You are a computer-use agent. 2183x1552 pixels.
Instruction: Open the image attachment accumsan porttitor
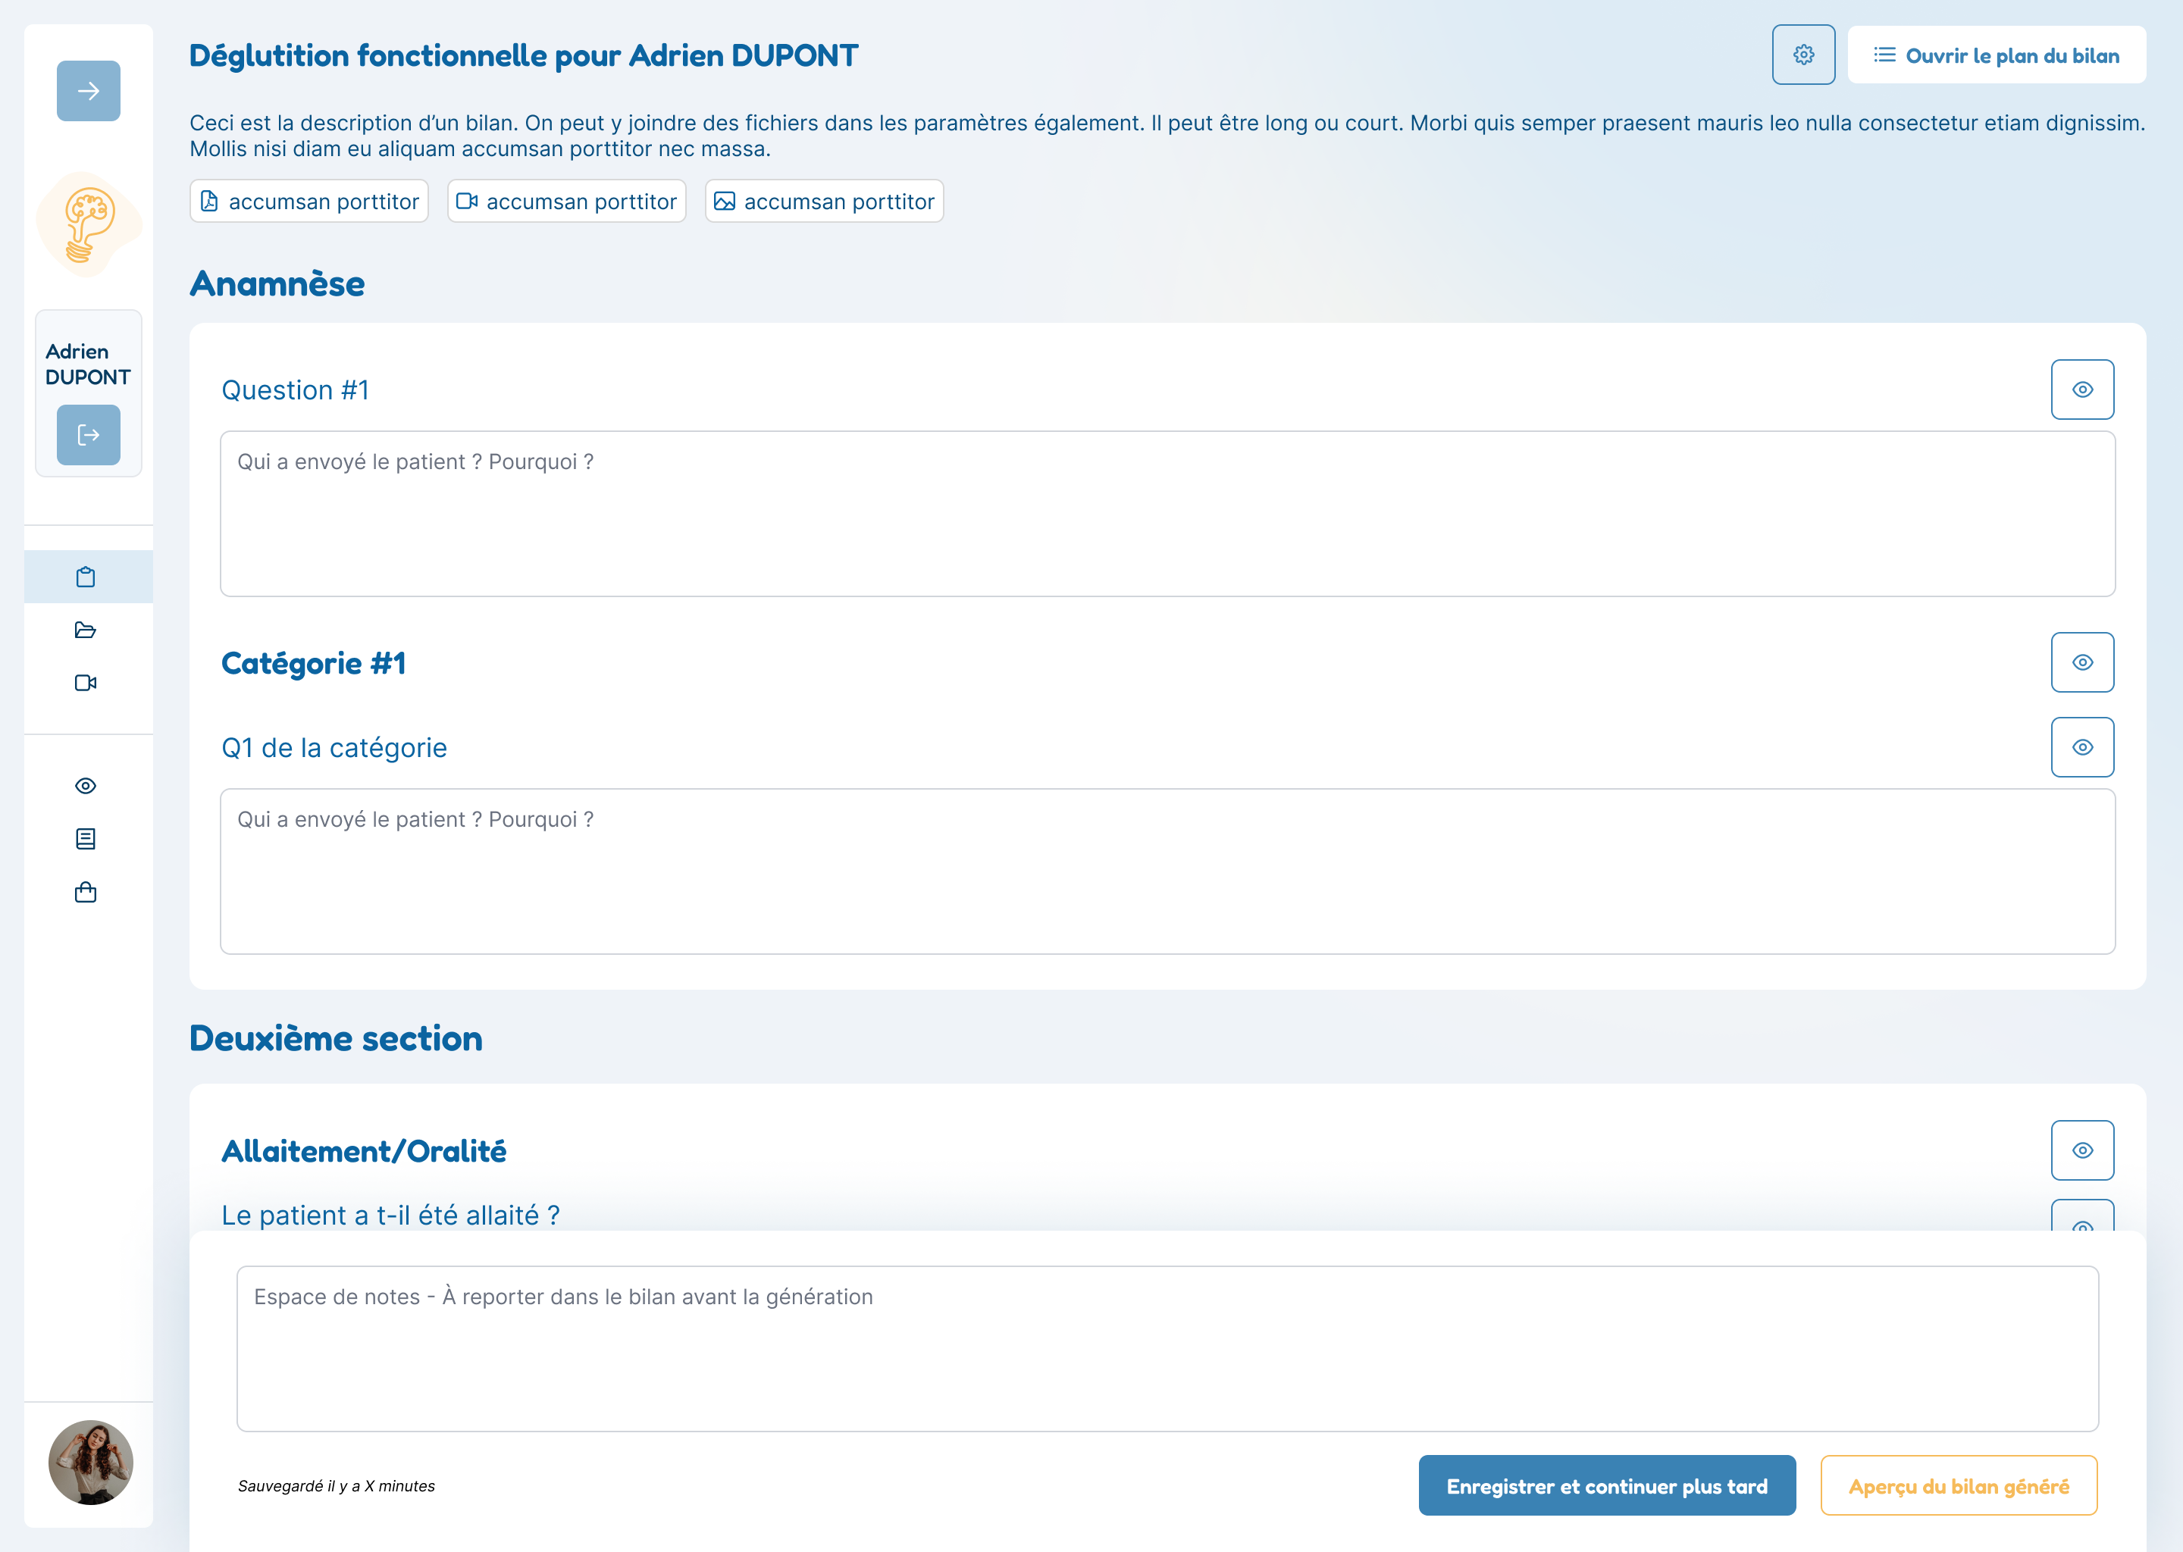click(824, 202)
